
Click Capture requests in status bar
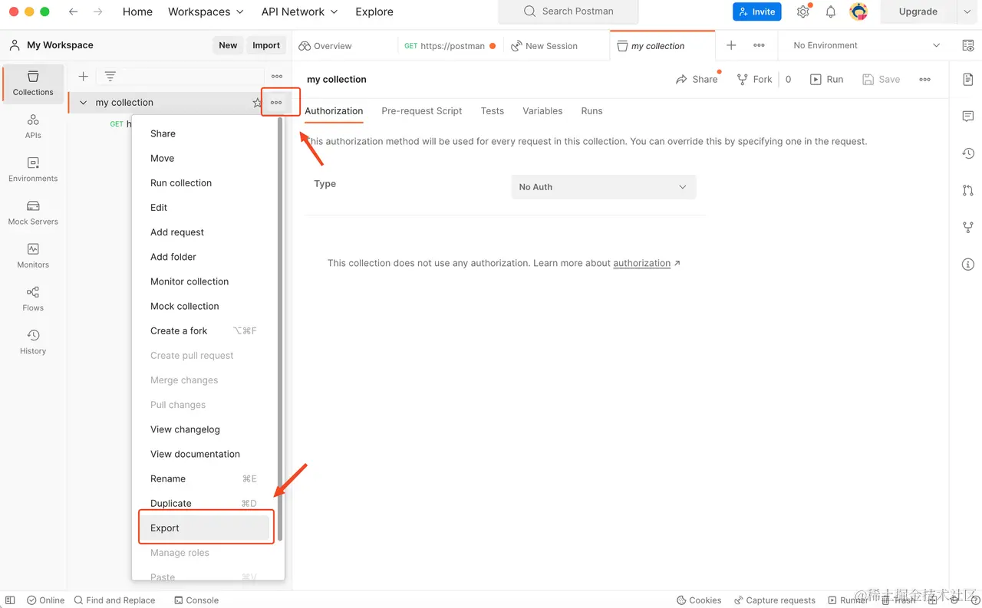(x=775, y=600)
